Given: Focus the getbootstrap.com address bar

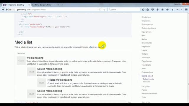Looking at the screenshot, I should (x=57, y=10).
